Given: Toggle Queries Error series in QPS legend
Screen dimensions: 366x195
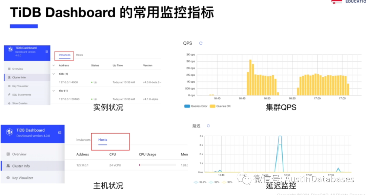Looking at the screenshot, I should coord(196,106).
